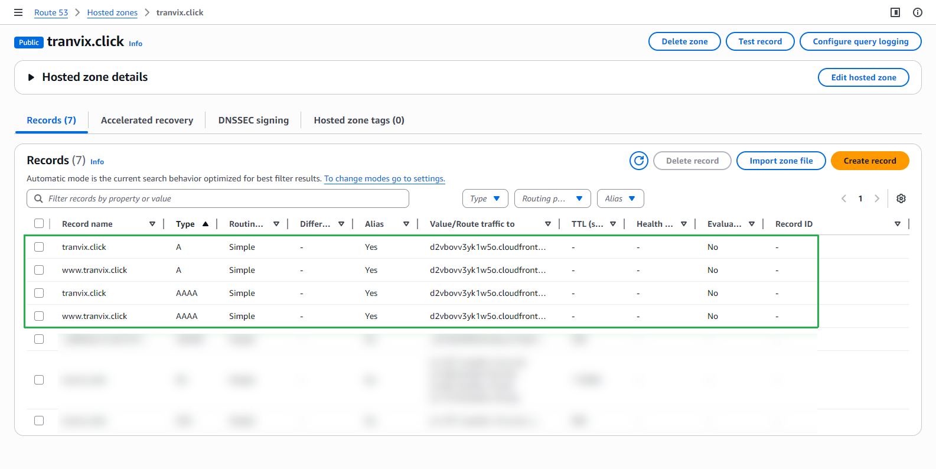Check the tranvix.click A record checkbox
Screen dimensions: 936x469
pyautogui.click(x=39, y=247)
